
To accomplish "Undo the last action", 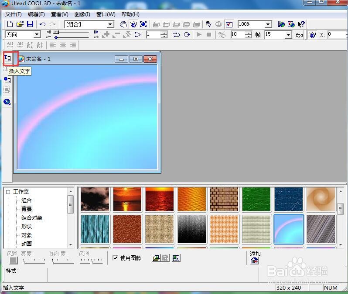I will (x=42, y=24).
